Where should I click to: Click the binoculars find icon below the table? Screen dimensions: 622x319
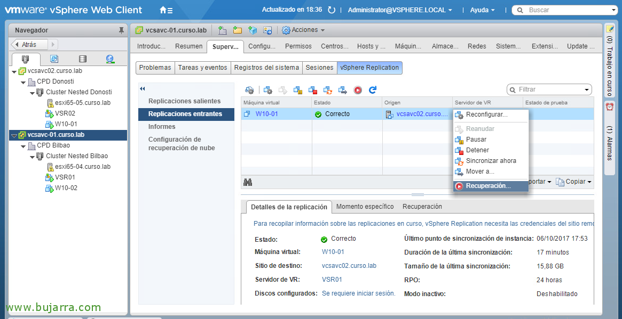click(x=248, y=182)
